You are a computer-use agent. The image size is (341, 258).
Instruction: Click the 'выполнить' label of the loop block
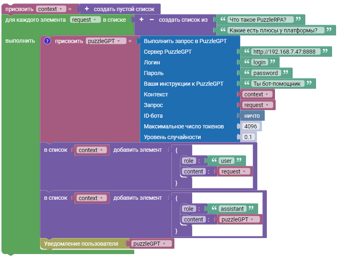20,41
